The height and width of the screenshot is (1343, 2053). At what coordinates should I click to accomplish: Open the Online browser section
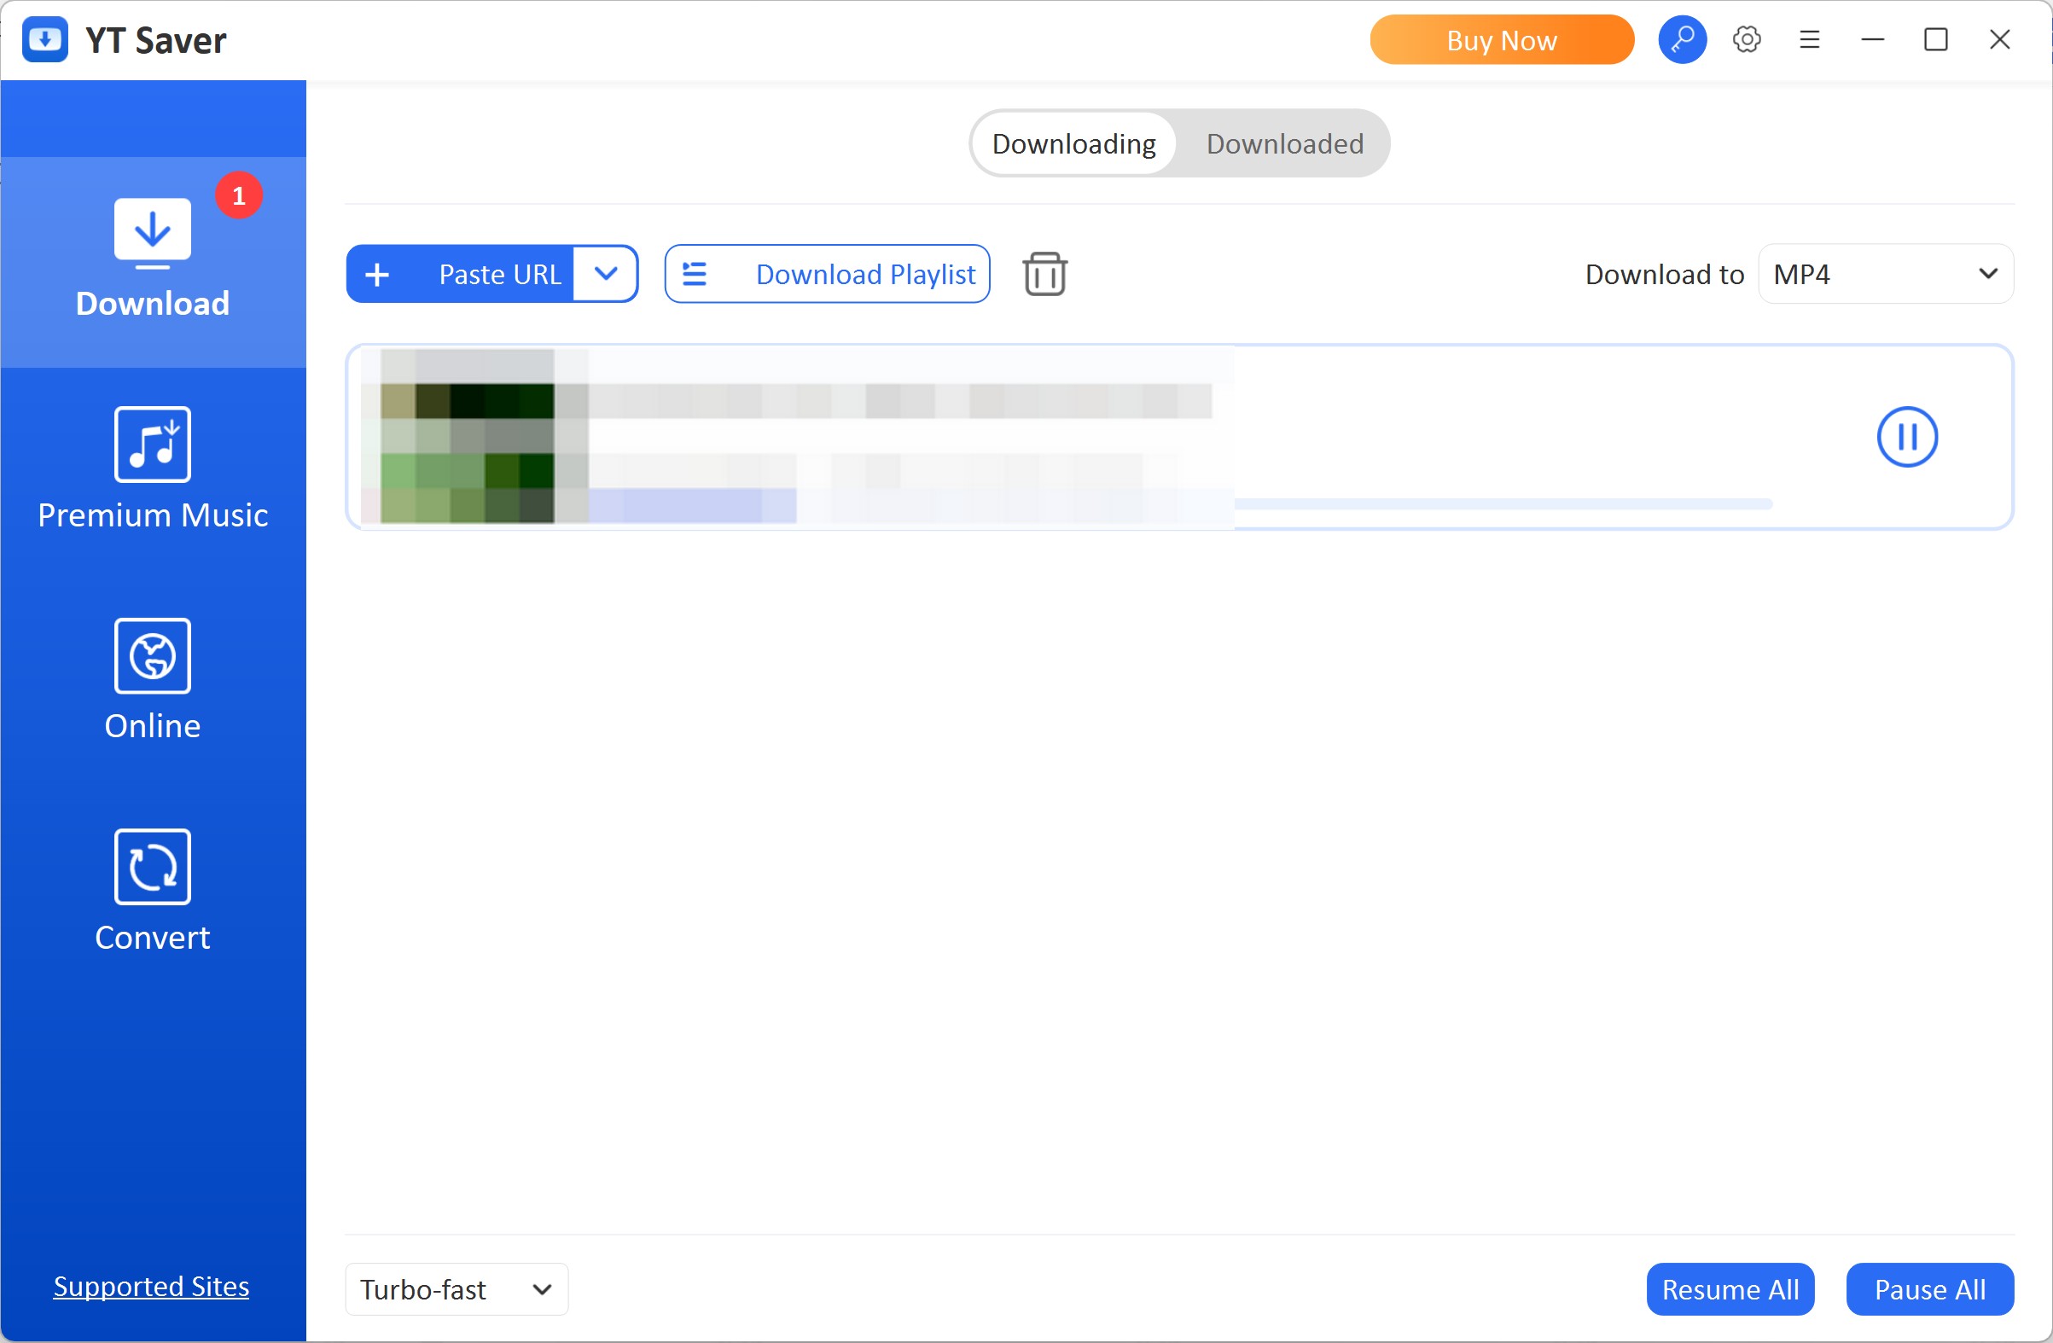point(153,681)
